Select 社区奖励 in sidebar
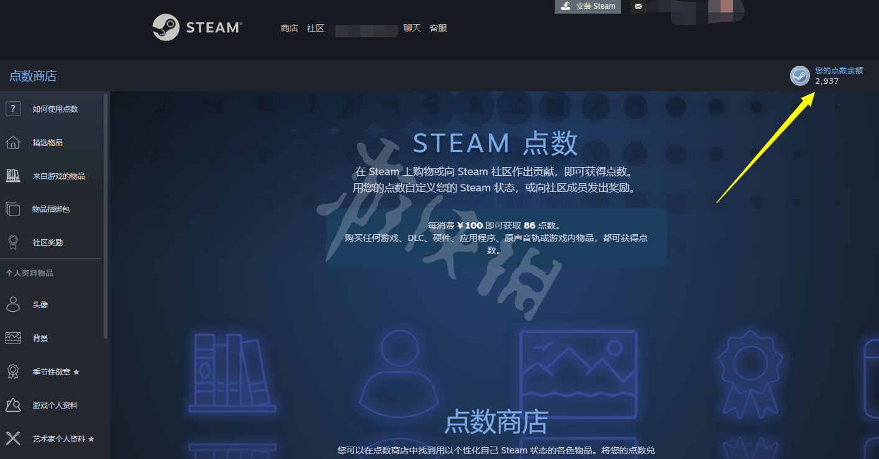 [x=48, y=243]
